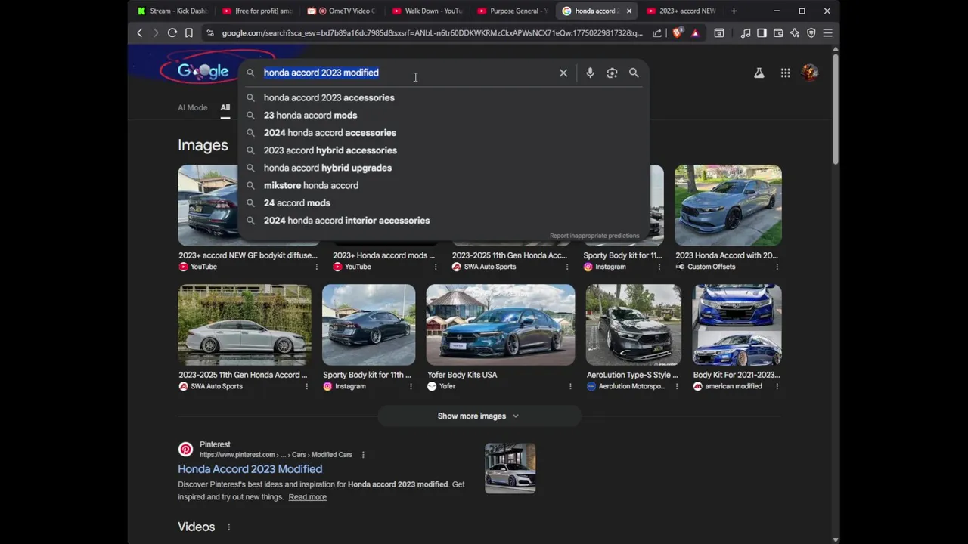Switch to the OmeTV Video Chat tab
The width and height of the screenshot is (968, 544).
click(343, 11)
